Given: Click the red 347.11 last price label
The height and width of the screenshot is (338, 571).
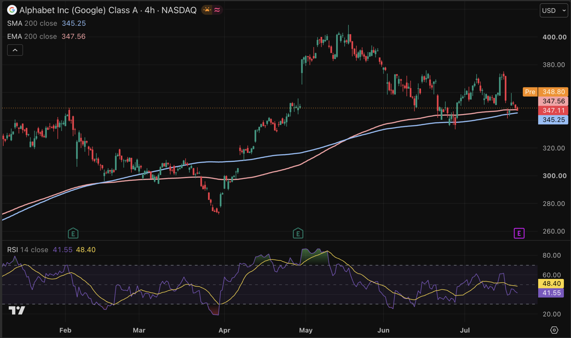Looking at the screenshot, I should point(553,110).
